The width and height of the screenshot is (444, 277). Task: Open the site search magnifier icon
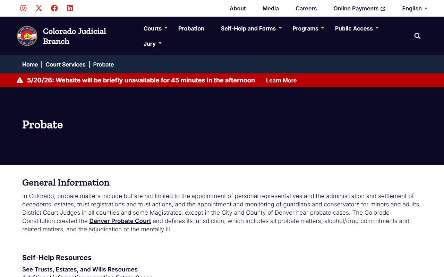(x=417, y=36)
